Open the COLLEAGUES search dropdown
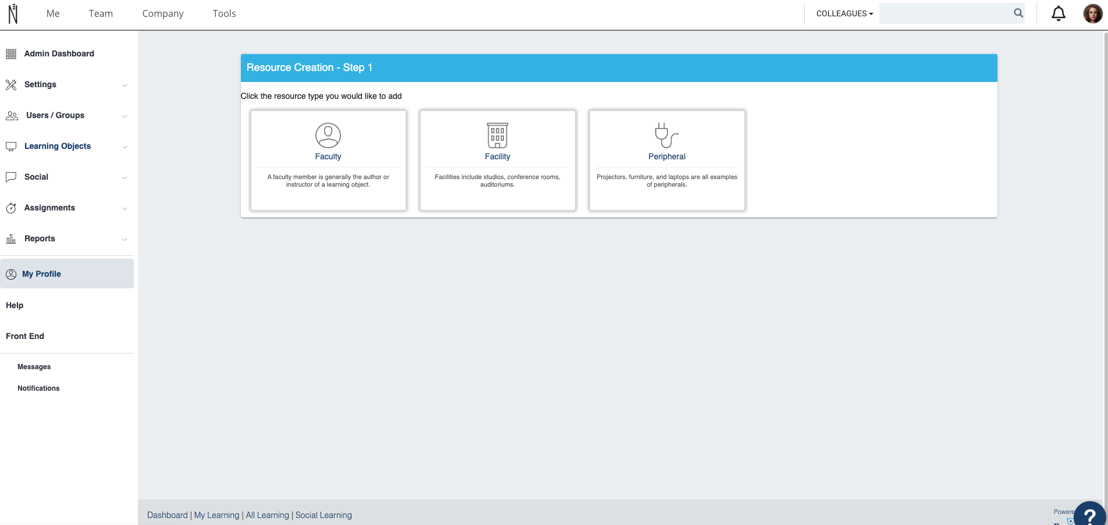 coord(844,13)
